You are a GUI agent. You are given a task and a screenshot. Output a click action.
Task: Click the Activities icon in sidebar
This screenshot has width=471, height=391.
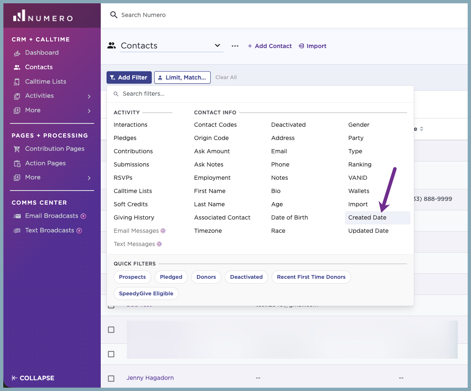coord(17,96)
